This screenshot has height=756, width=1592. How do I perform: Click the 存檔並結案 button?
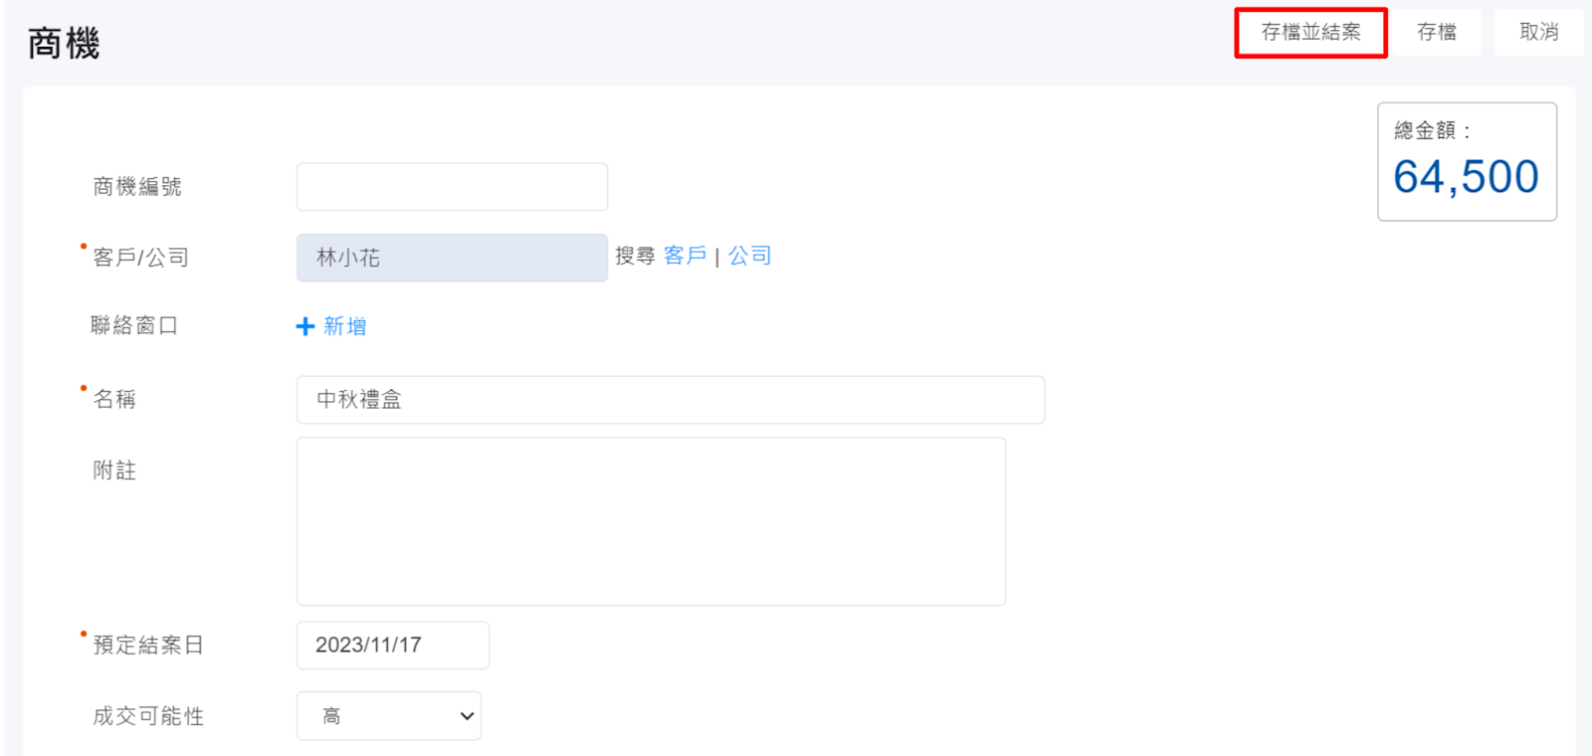pos(1310,33)
